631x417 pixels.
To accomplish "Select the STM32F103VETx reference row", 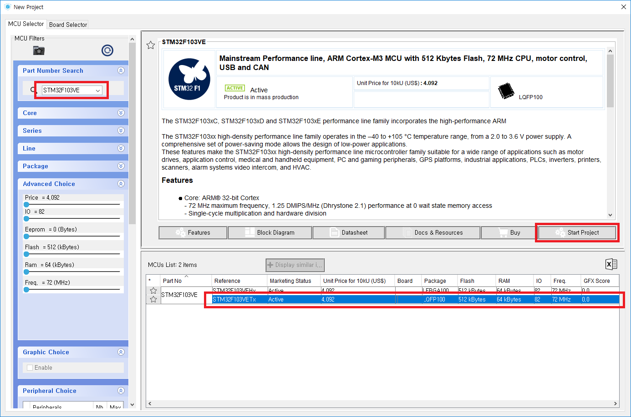I will (x=416, y=299).
